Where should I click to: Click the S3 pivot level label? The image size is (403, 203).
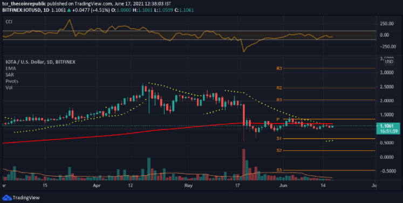point(279,170)
